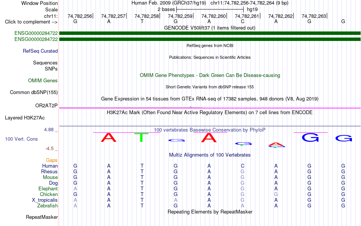The width and height of the screenshot is (361, 226).
Task: Click the Sequences track label
Action: (x=45, y=63)
